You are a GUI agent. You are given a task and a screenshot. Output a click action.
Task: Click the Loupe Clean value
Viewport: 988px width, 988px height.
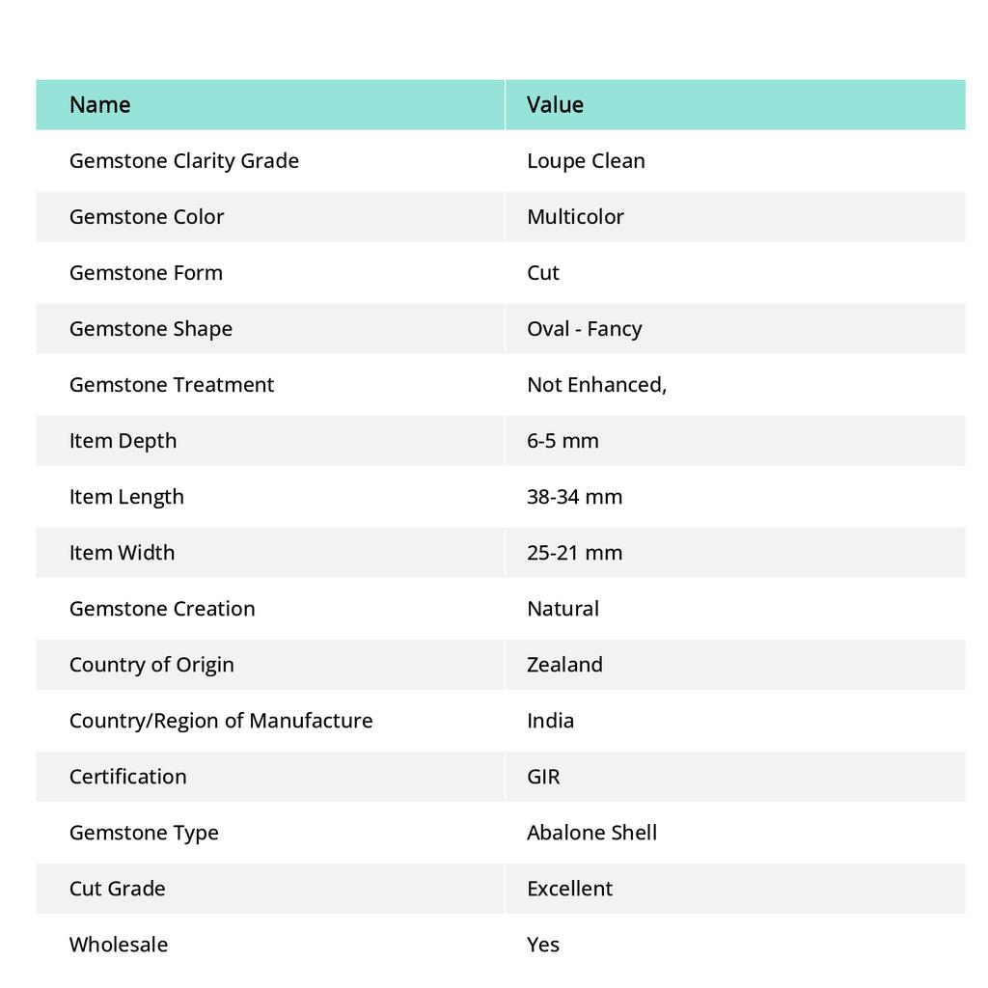(586, 160)
